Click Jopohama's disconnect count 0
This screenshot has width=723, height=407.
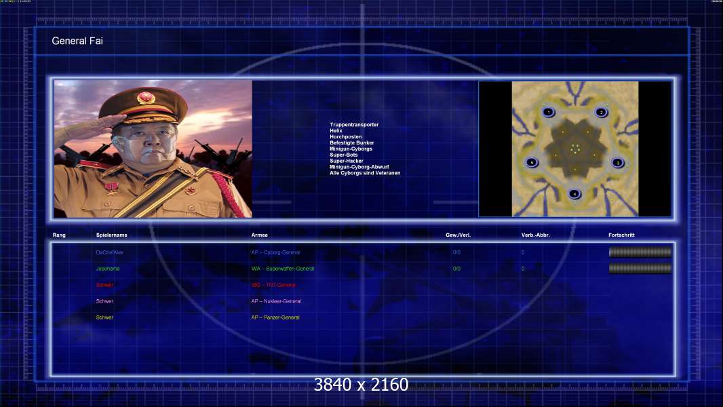523,269
